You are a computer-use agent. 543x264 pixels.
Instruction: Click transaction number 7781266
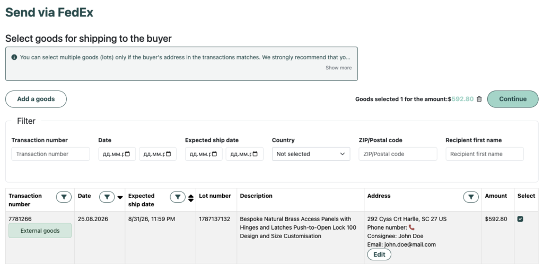[x=20, y=219]
